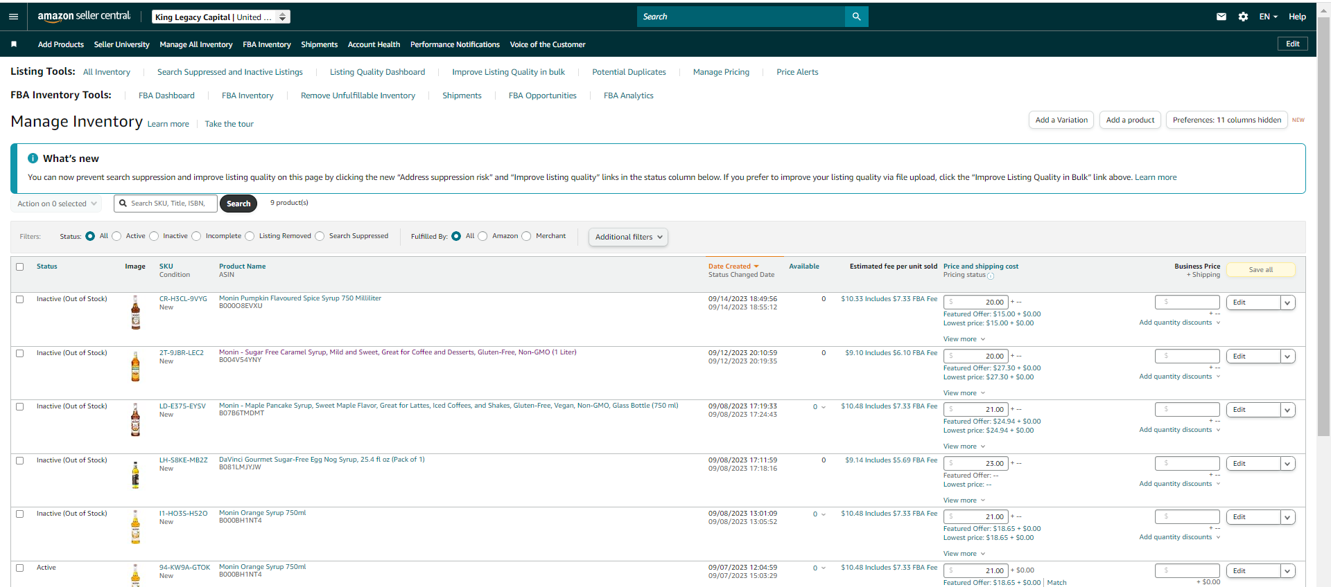Viewport: 1331px width, 587px height.
Task: Open the EN language dropdown
Action: click(1268, 17)
